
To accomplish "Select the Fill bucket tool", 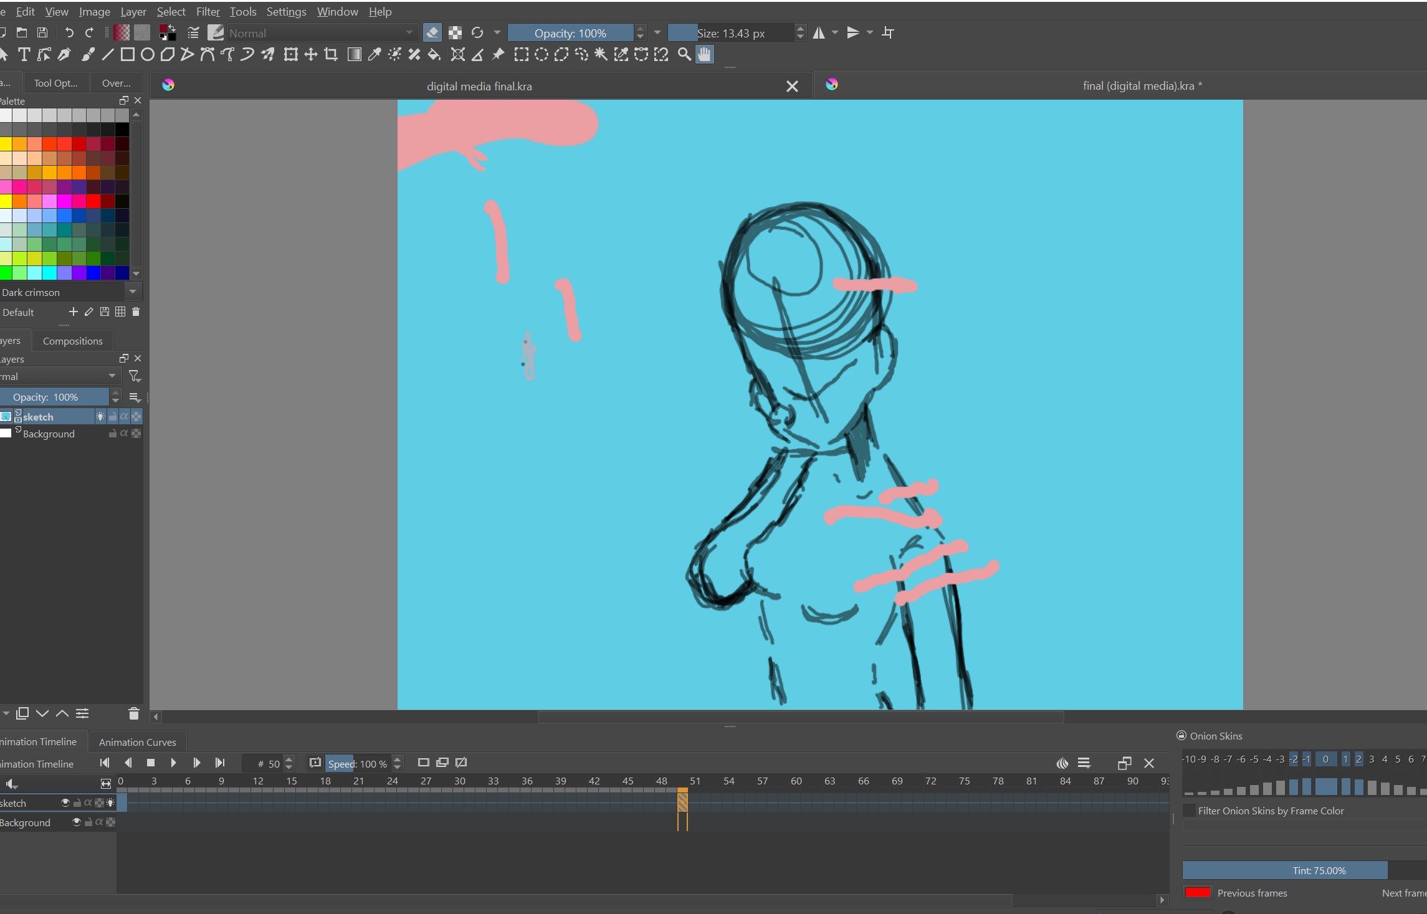I will [434, 55].
